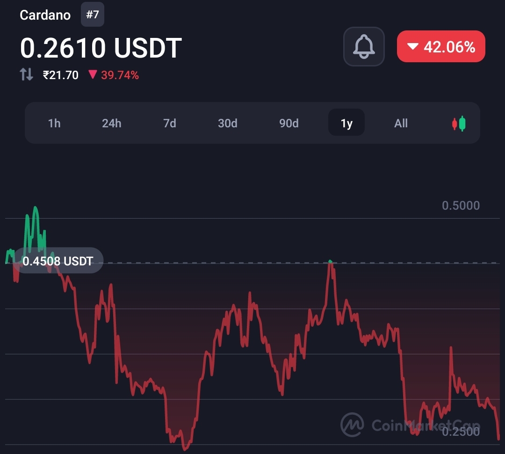Tap the 0.5000 axis label
Image resolution: width=505 pixels, height=454 pixels.
pos(461,206)
